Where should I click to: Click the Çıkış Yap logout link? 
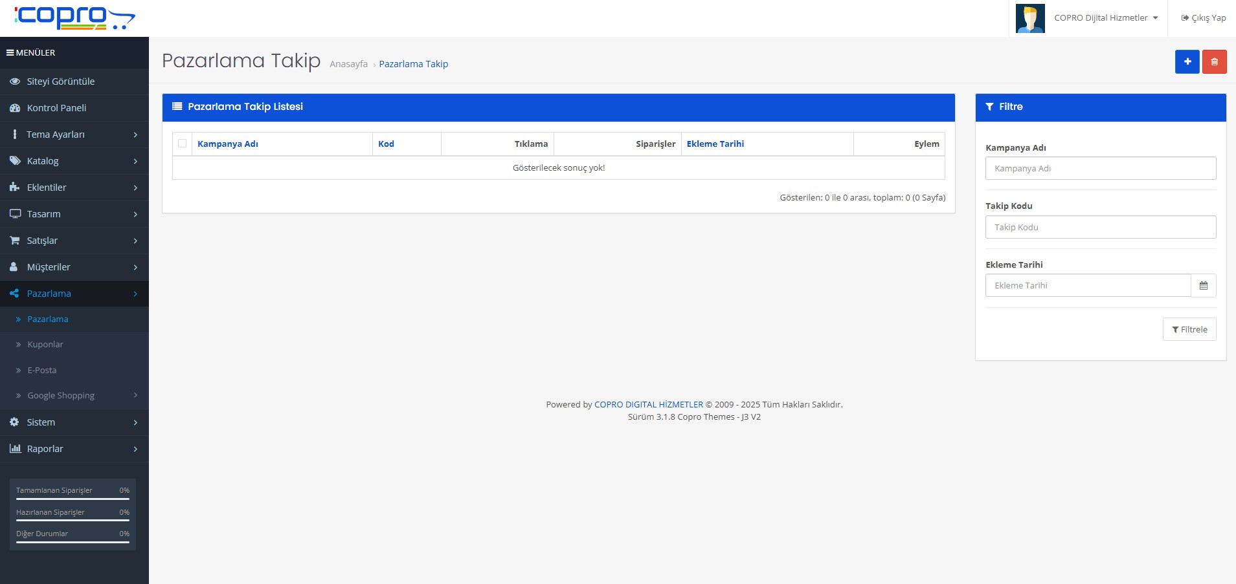[x=1203, y=18]
